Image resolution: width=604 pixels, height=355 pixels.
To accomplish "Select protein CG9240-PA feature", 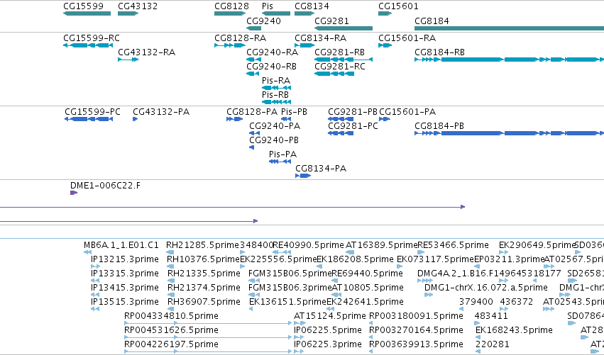I will coord(254,133).
